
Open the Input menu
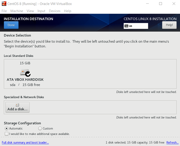click(41, 11)
